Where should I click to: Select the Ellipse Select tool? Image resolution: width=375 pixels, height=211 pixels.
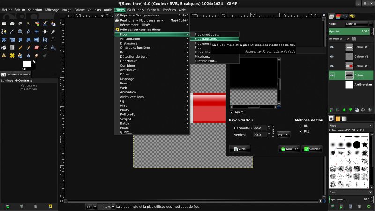[12, 23]
